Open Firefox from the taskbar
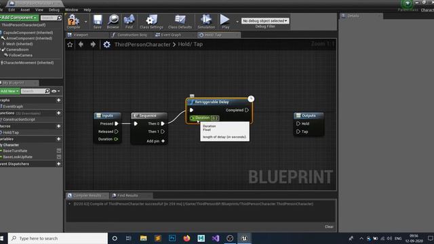The width and height of the screenshot is (434, 244). coord(186,238)
